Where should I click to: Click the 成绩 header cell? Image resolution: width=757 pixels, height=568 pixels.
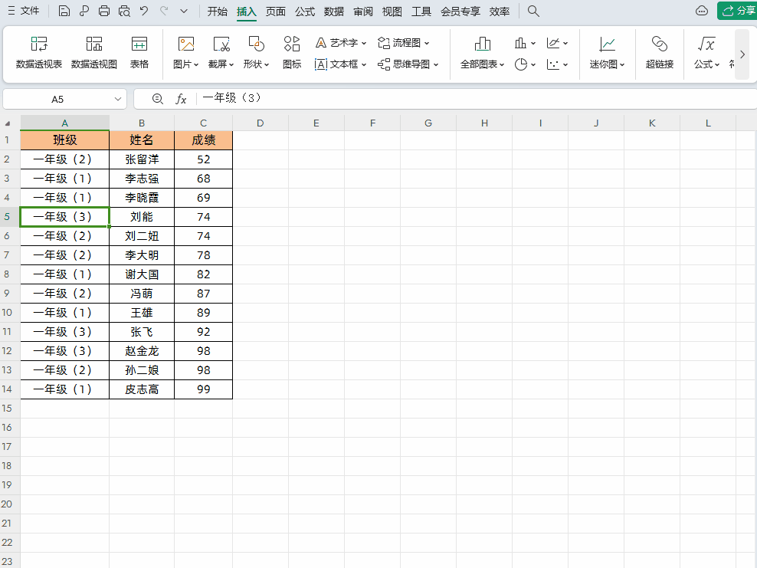(x=203, y=140)
